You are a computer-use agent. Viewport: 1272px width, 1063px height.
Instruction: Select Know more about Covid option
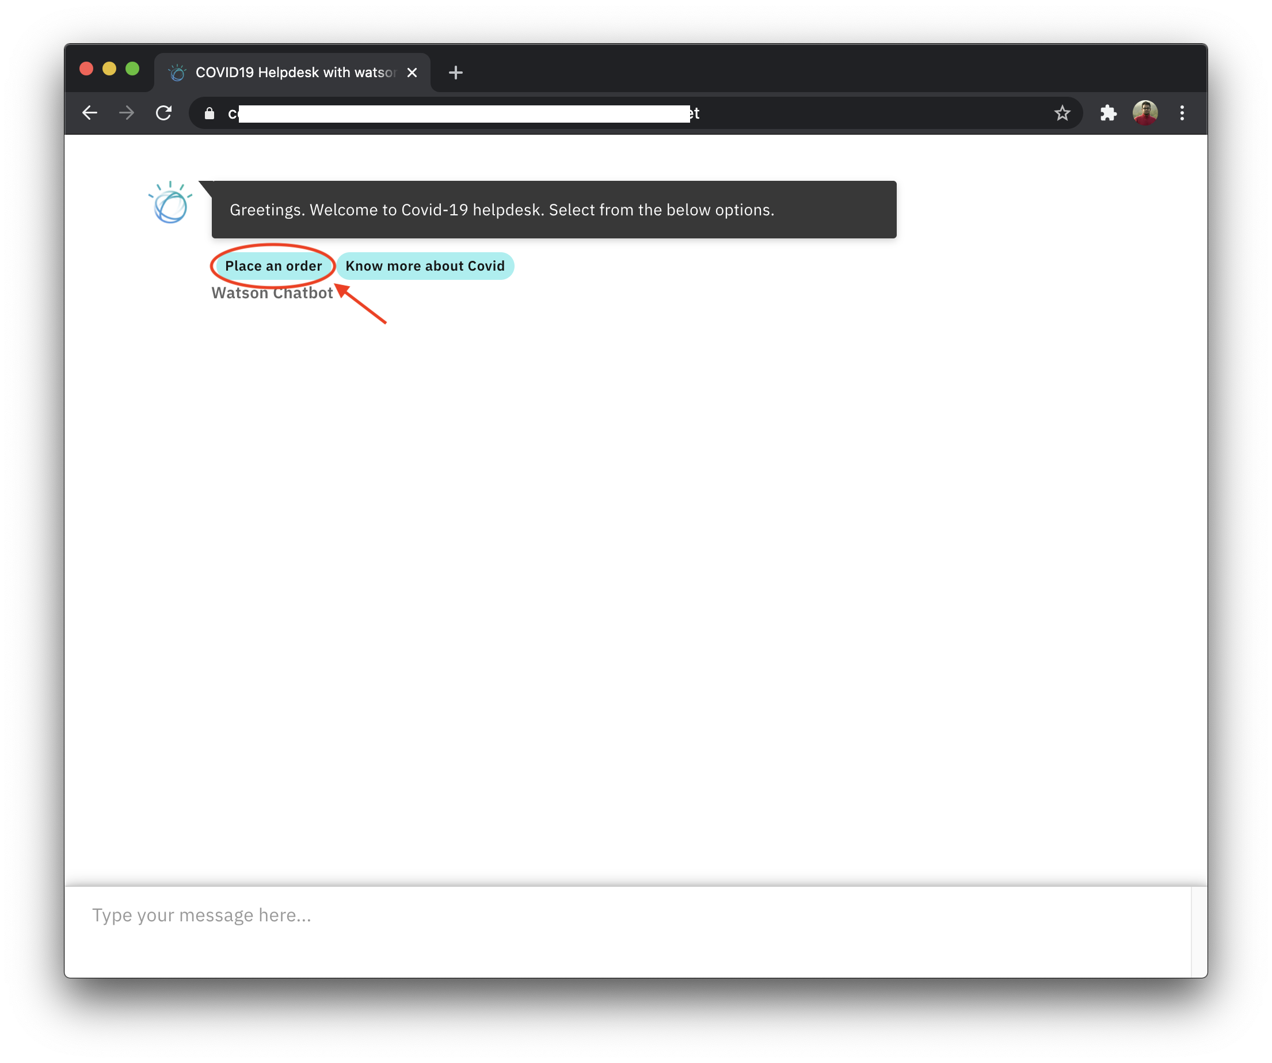[425, 266]
